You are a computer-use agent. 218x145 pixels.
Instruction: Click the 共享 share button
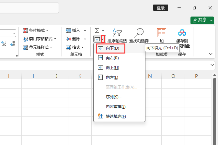200,20
